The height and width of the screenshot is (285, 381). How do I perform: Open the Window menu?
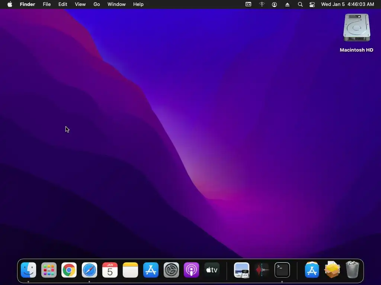point(116,4)
